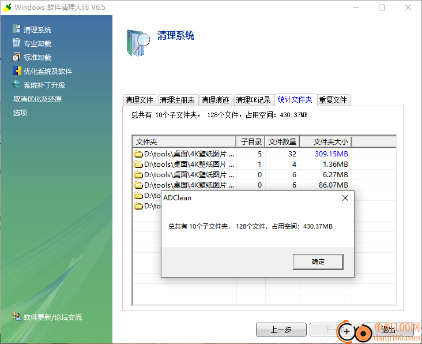The image size is (422, 344).
Task: Select the 1.36MB size cell
Action: pos(336,164)
